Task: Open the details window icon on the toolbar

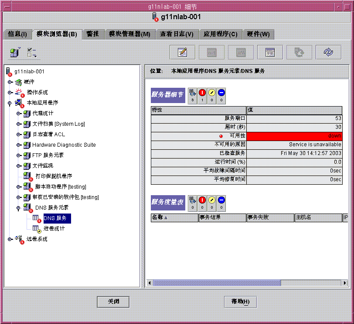Action: [270, 52]
